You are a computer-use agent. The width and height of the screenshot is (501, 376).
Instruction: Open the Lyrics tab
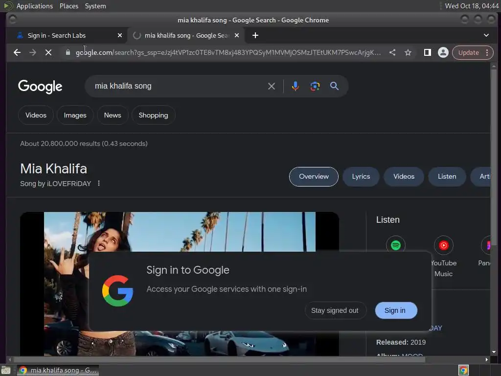pyautogui.click(x=361, y=176)
